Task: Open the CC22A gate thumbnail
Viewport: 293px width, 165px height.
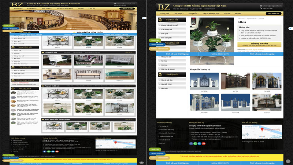Action: pos(204,81)
